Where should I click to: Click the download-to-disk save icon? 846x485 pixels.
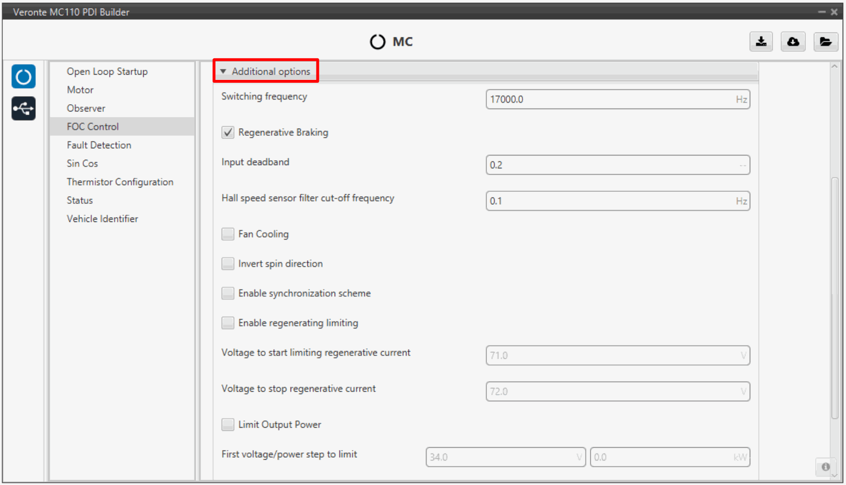761,42
